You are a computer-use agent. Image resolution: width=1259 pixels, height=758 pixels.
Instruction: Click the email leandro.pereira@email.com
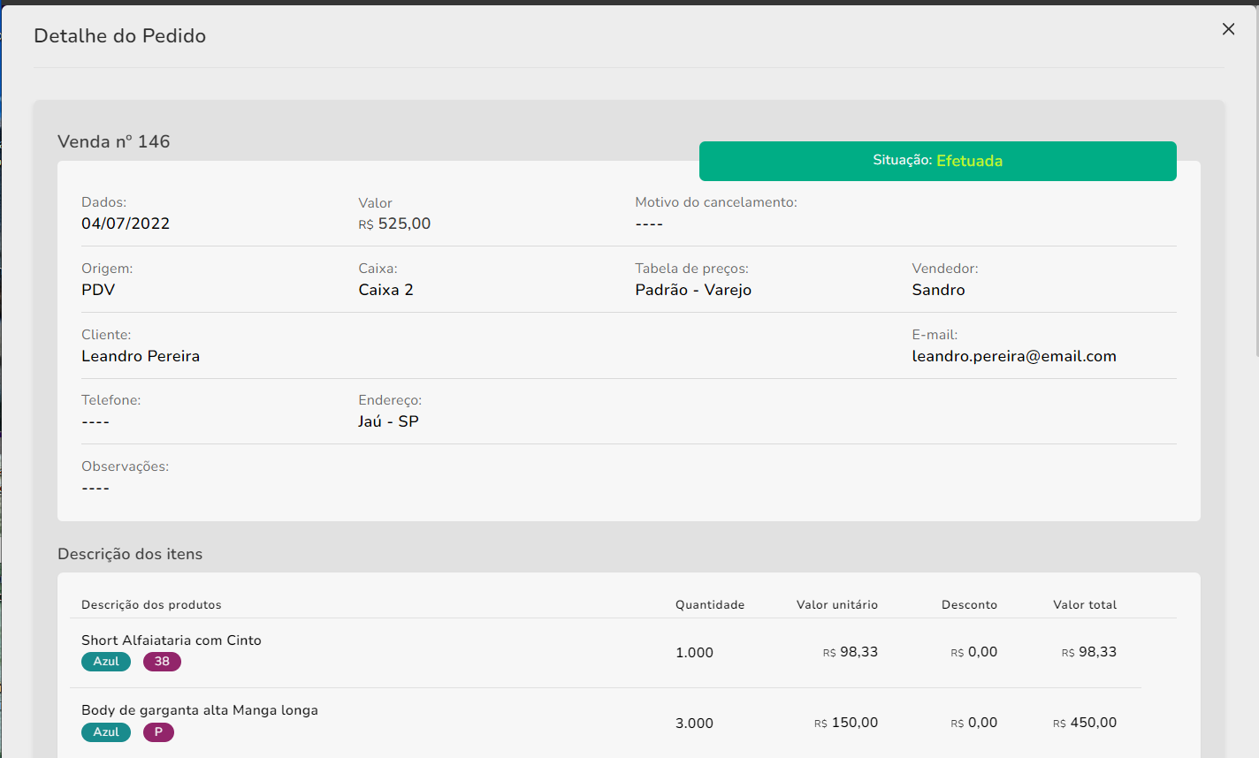[1014, 356]
